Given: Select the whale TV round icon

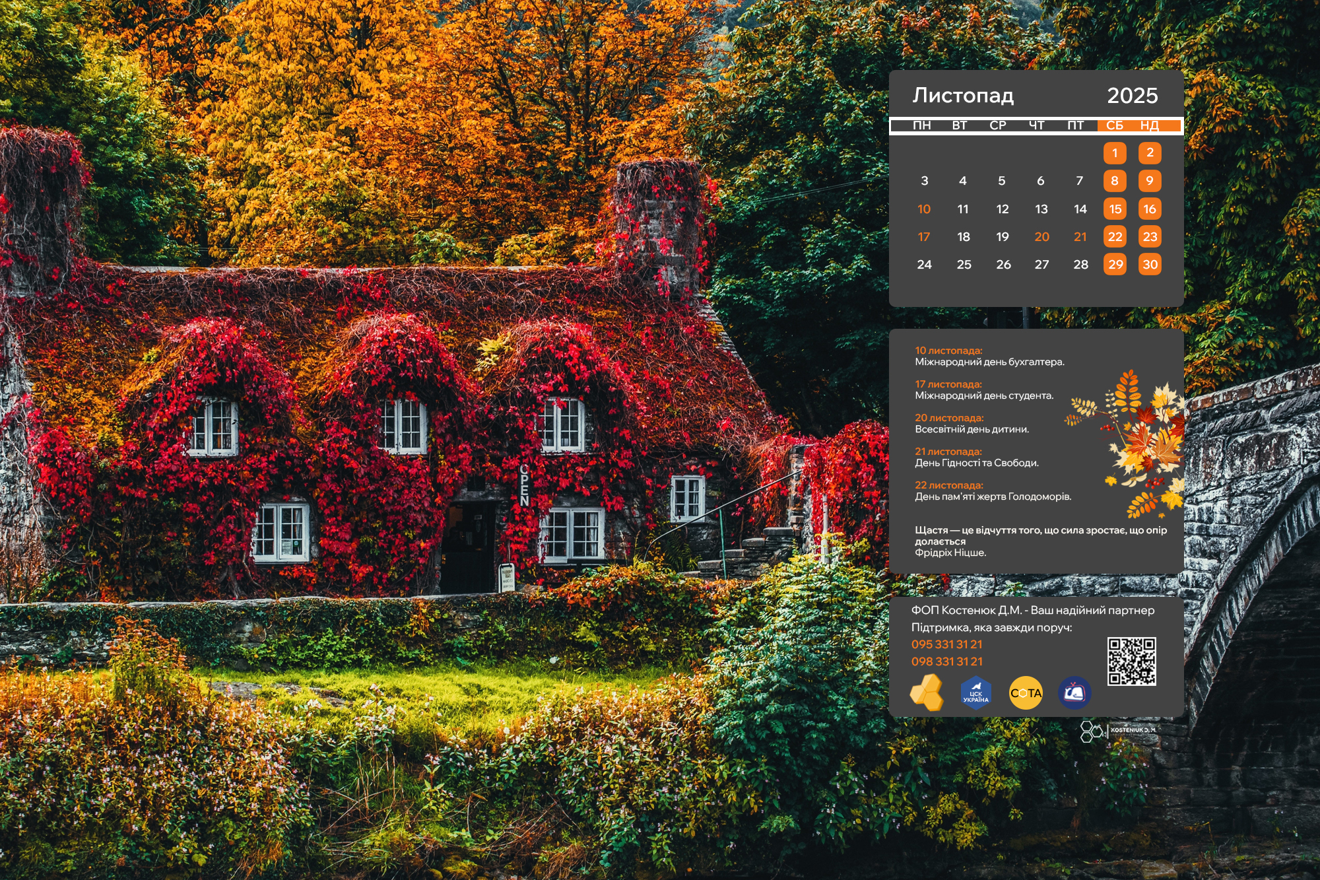Looking at the screenshot, I should [1074, 693].
